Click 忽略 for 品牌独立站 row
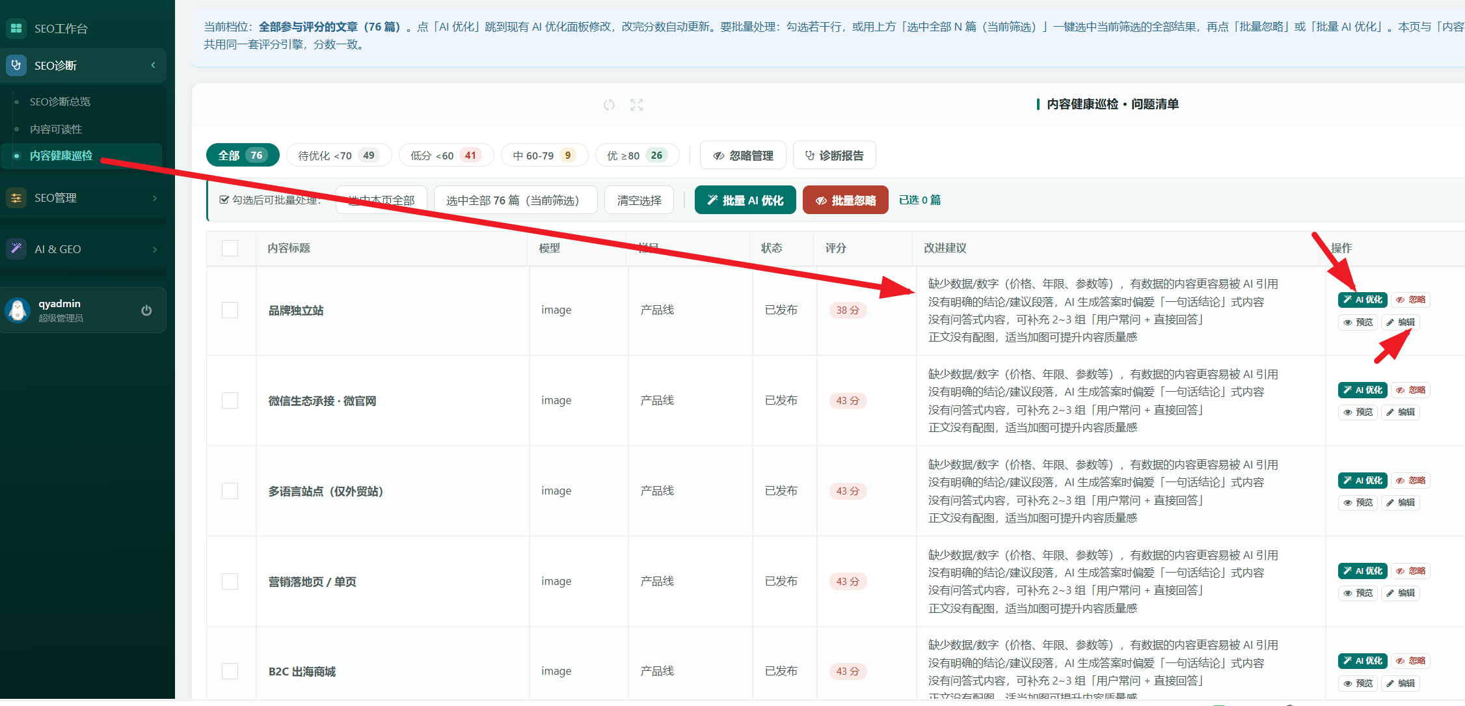This screenshot has width=1465, height=706. (x=1410, y=300)
